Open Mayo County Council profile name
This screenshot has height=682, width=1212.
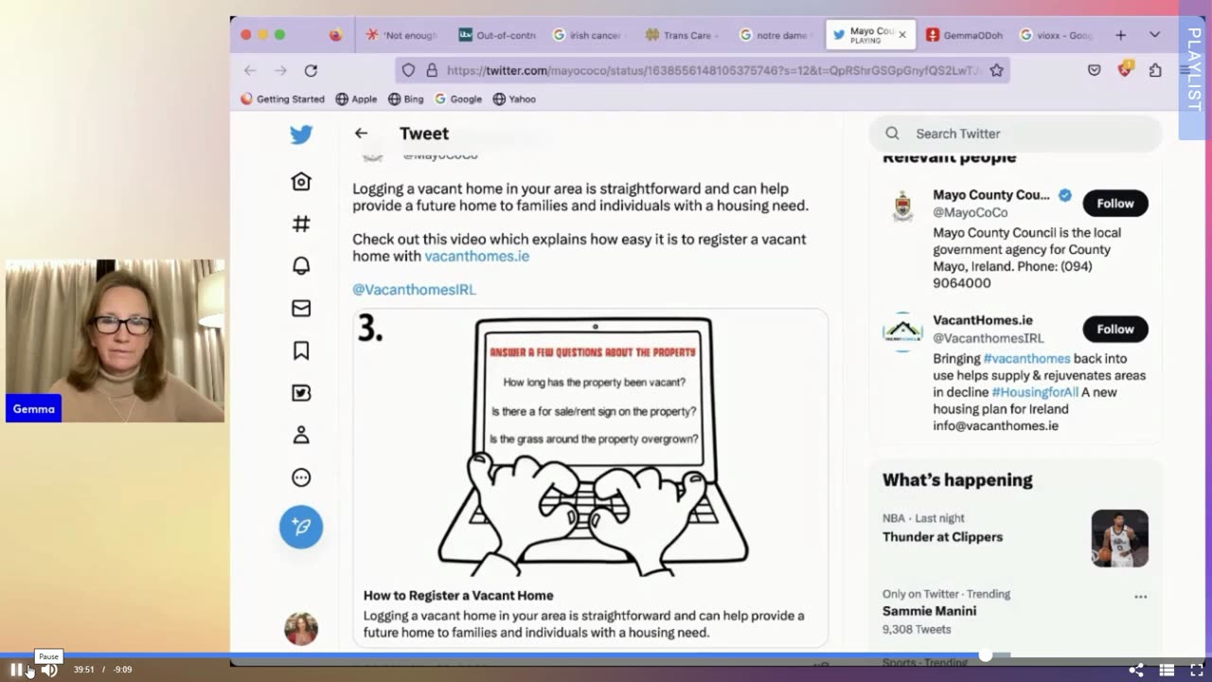[x=991, y=195]
